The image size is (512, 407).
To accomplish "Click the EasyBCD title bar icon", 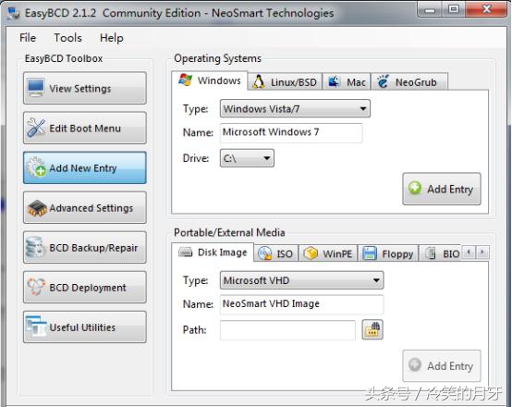I will click(14, 13).
